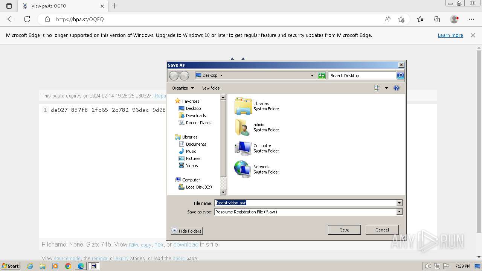Open the Start menu
This screenshot has width=482, height=271.
[x=11, y=266]
